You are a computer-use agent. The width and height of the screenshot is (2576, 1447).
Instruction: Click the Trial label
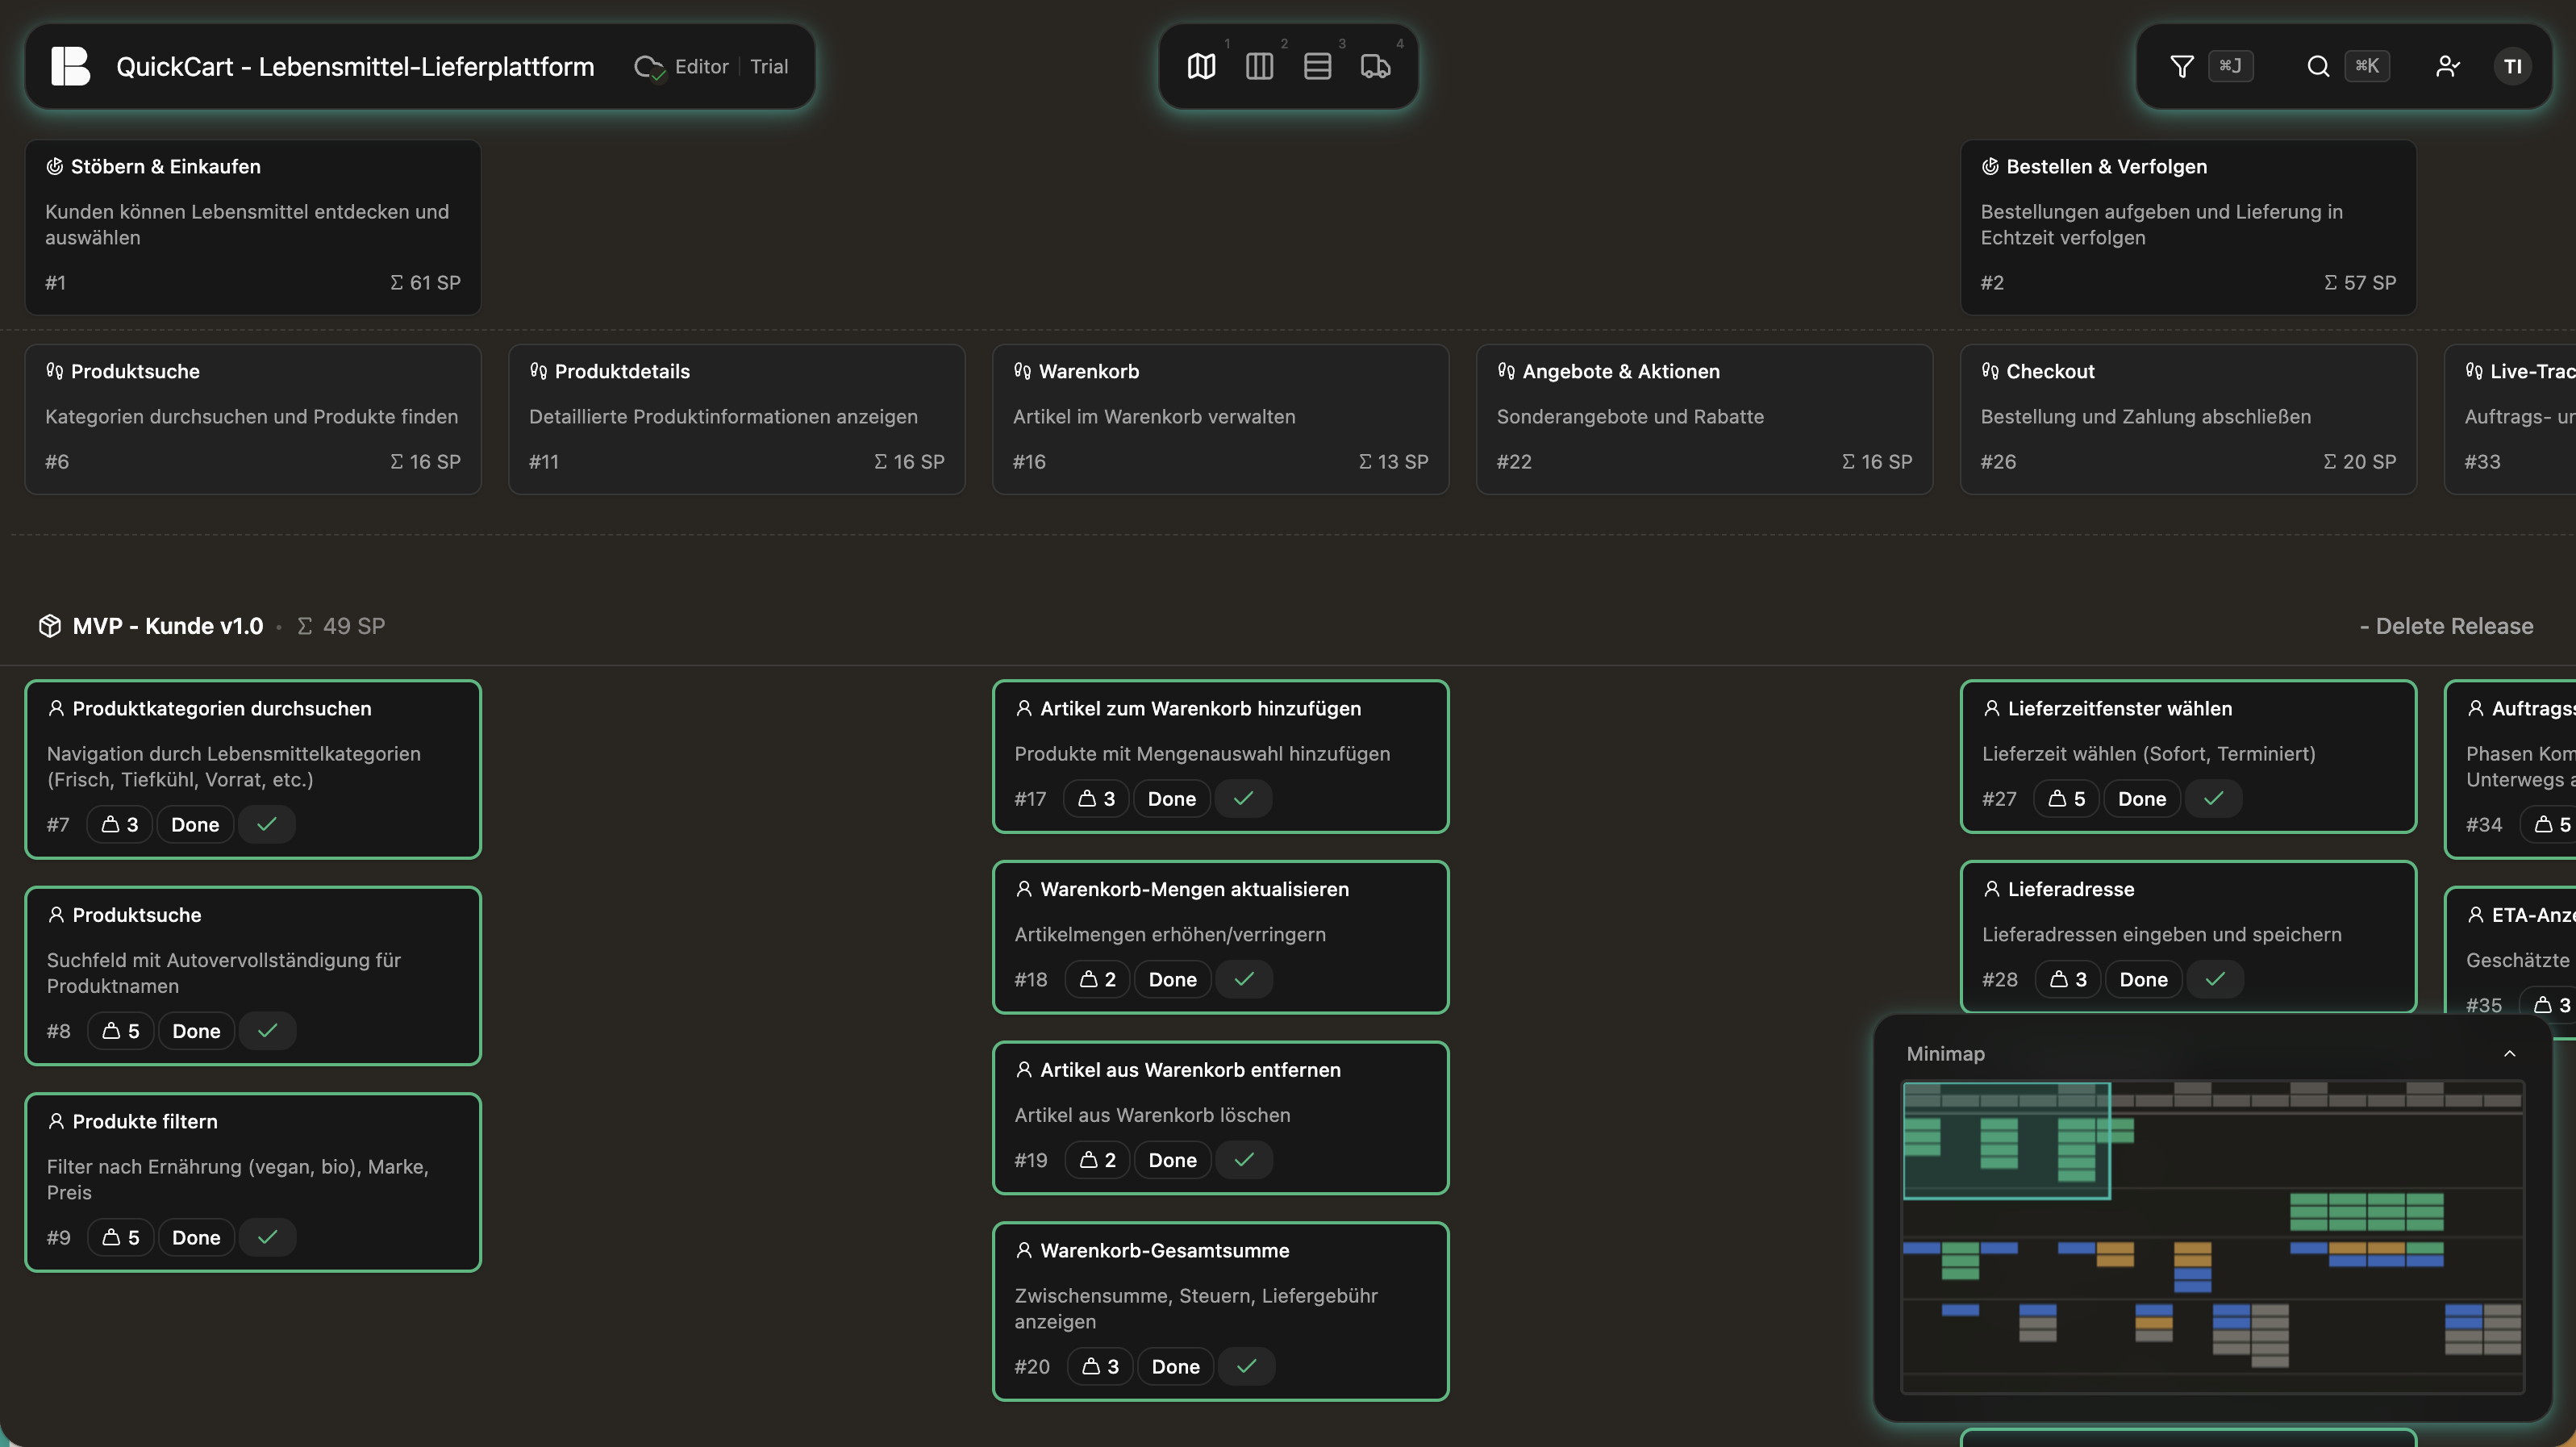(x=768, y=66)
